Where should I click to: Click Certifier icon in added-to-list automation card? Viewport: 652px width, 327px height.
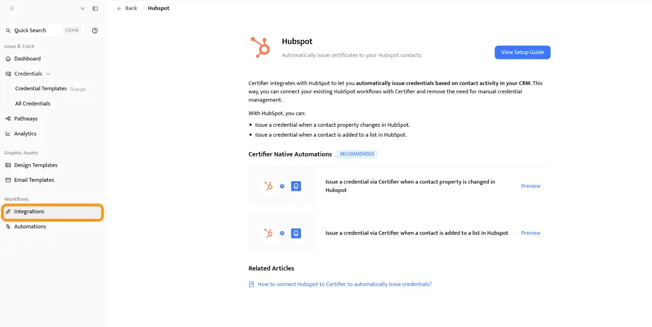click(296, 233)
